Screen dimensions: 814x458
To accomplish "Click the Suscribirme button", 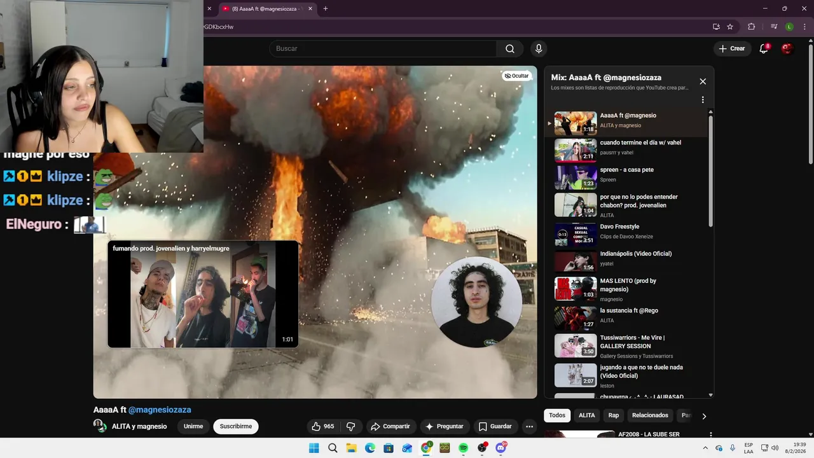I will point(236,426).
